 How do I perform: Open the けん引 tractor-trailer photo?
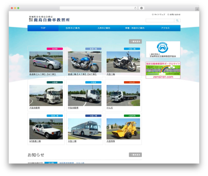(123, 96)
